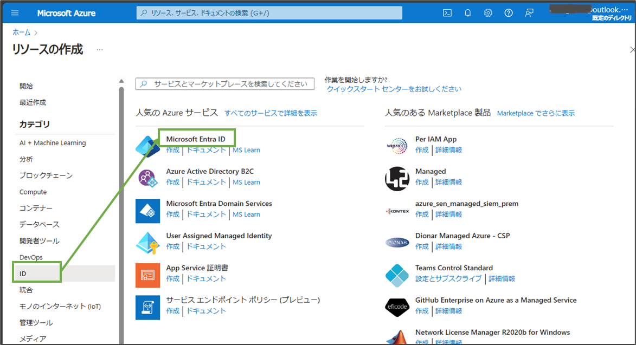Click 作成 under User Assigned Managed Identity
This screenshot has height=345, width=636.
173,246
